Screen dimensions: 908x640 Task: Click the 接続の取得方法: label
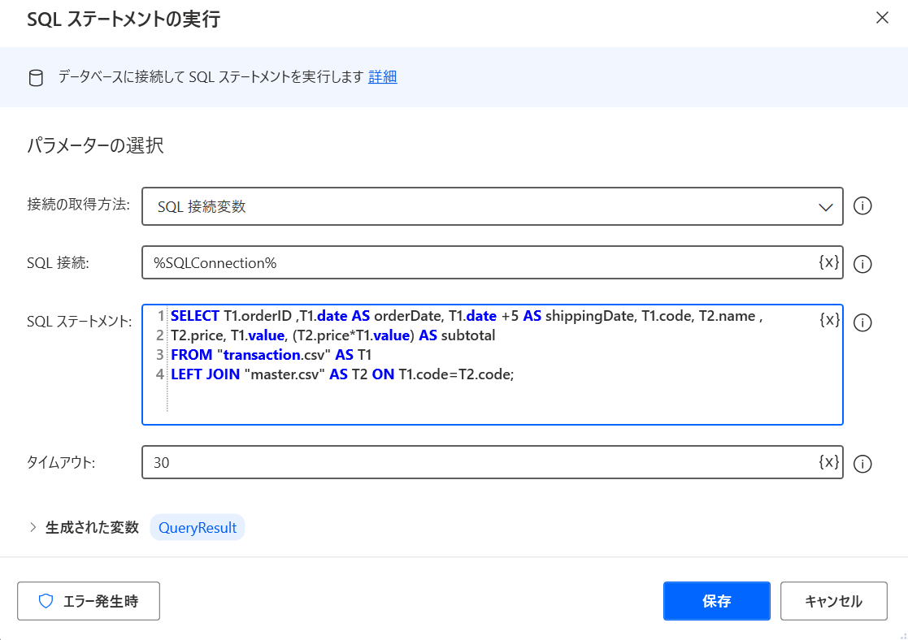tap(78, 205)
